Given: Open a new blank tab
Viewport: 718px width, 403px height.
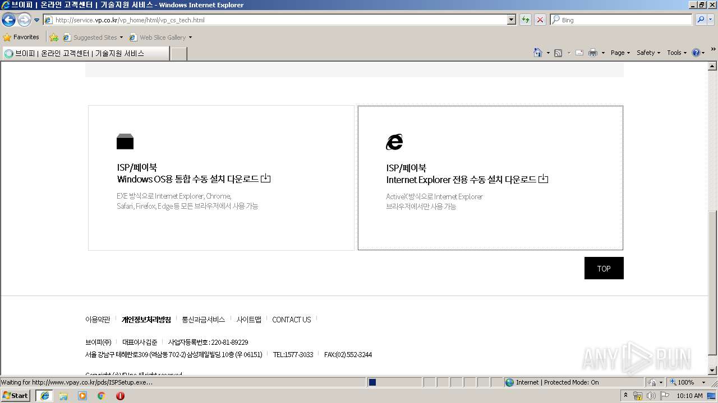Looking at the screenshot, I should [x=178, y=54].
